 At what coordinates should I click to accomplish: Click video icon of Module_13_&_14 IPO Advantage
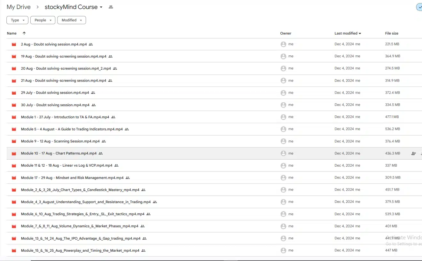tap(14, 239)
